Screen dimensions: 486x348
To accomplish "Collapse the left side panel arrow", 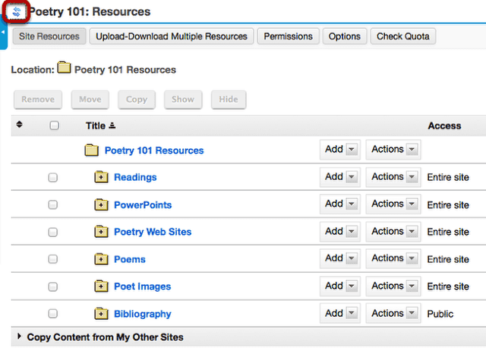I will coord(3,32).
